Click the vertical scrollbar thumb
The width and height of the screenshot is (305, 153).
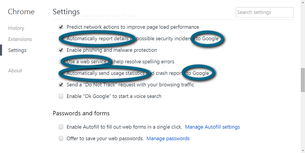[x=303, y=80]
